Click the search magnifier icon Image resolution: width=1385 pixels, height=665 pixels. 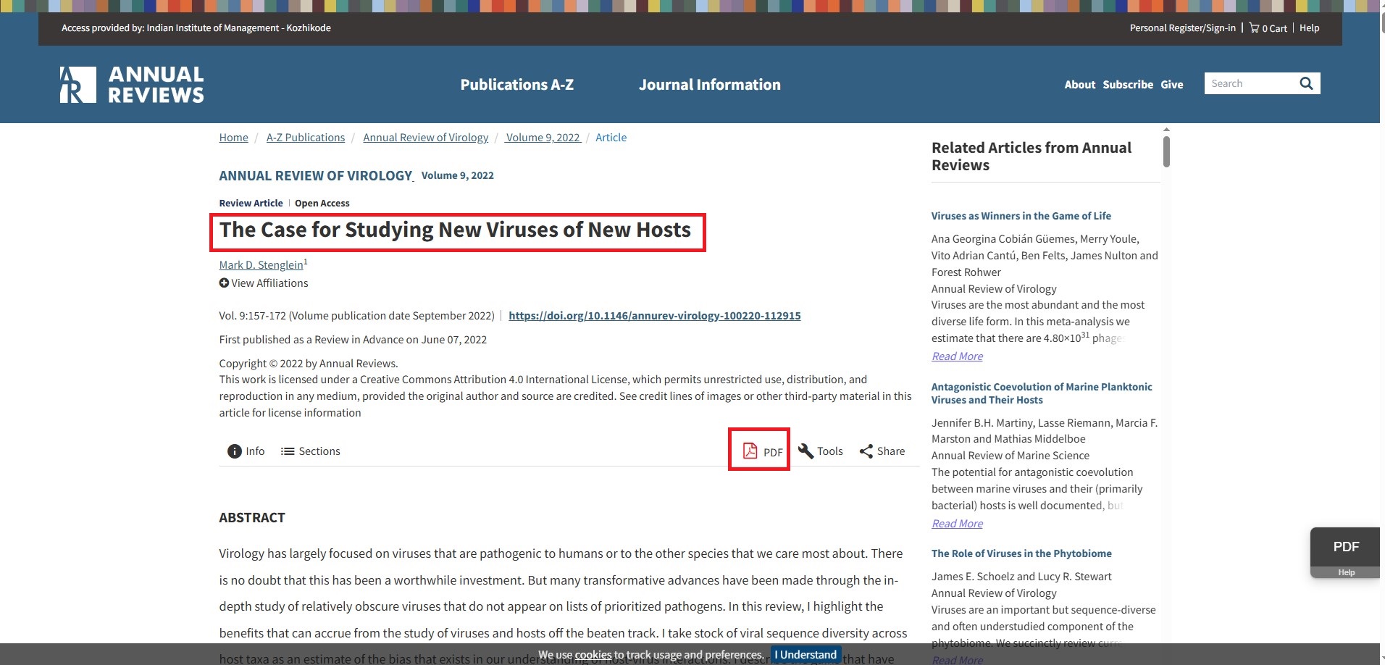1305,83
